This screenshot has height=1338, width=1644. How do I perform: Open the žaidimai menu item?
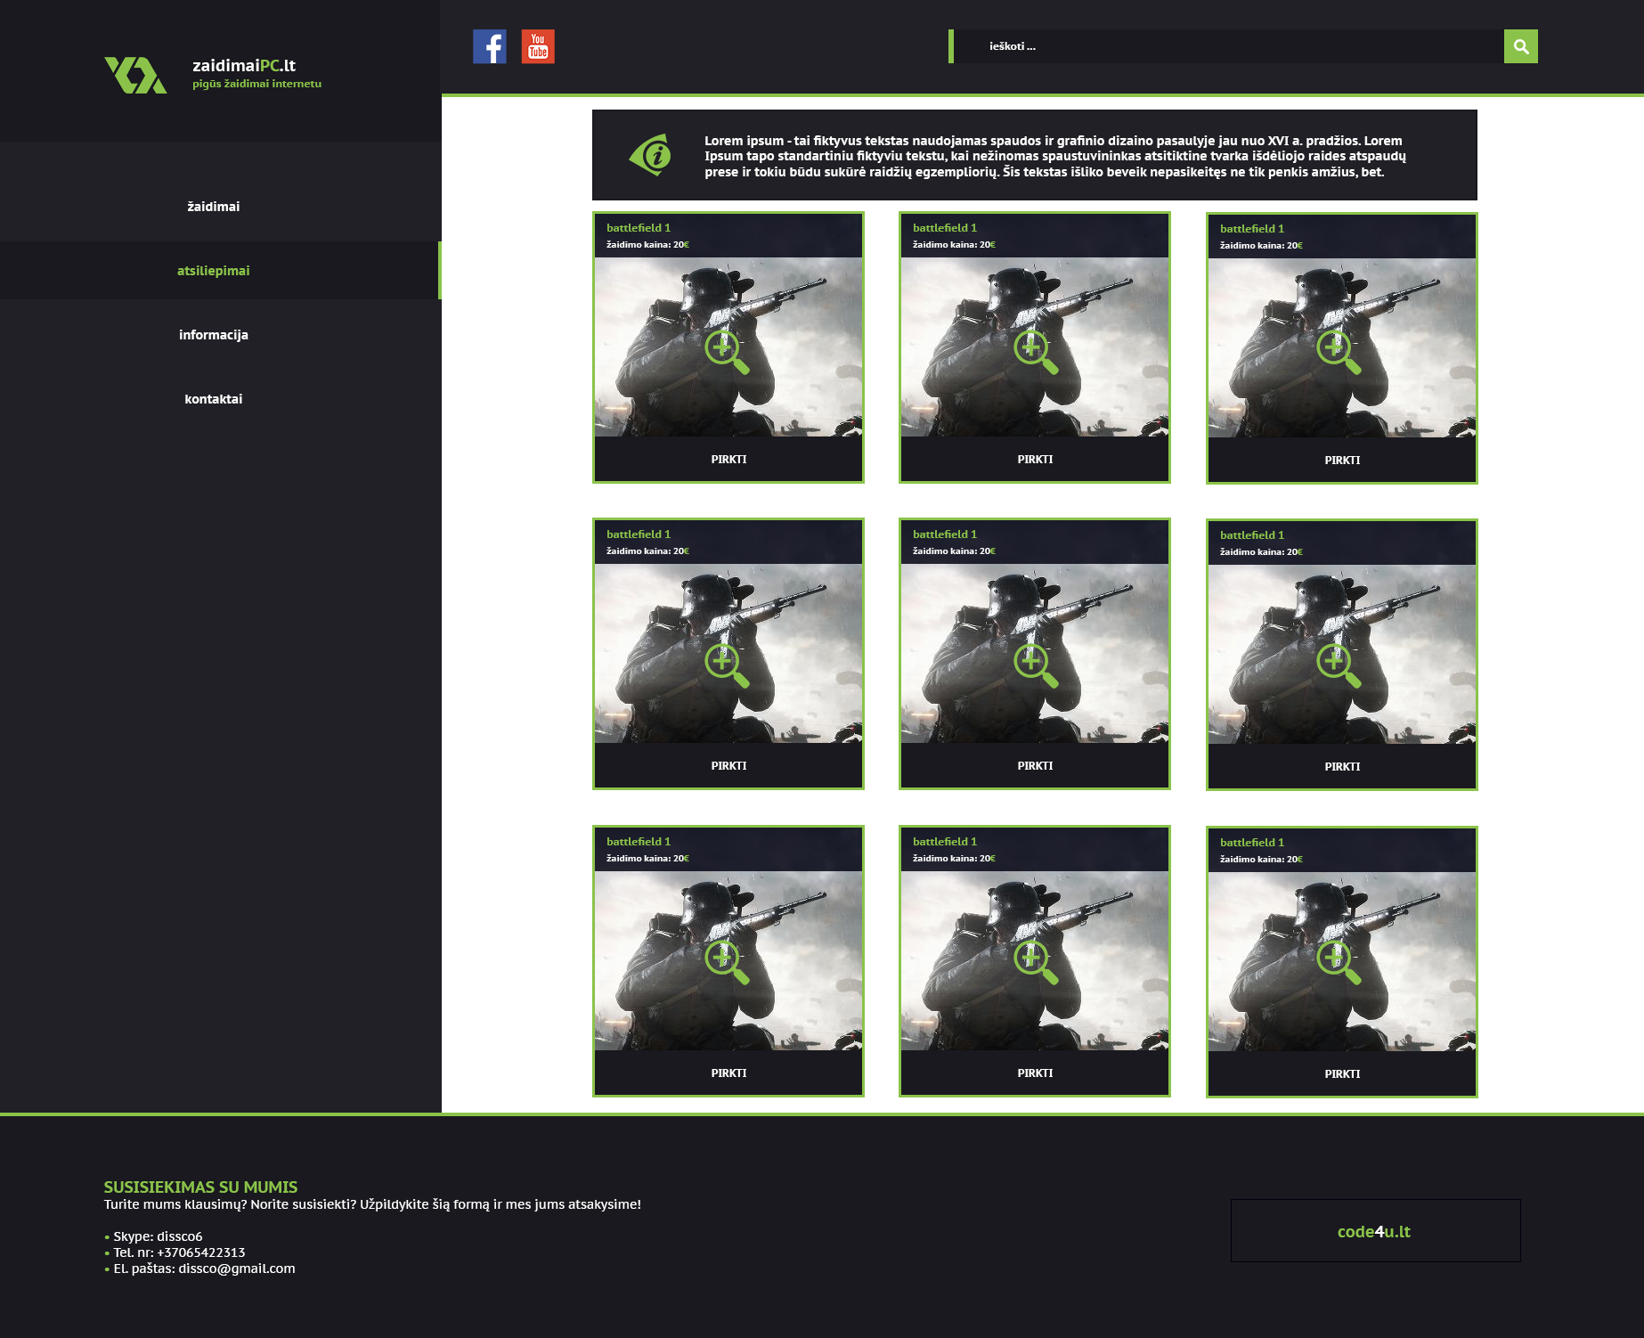click(x=214, y=207)
